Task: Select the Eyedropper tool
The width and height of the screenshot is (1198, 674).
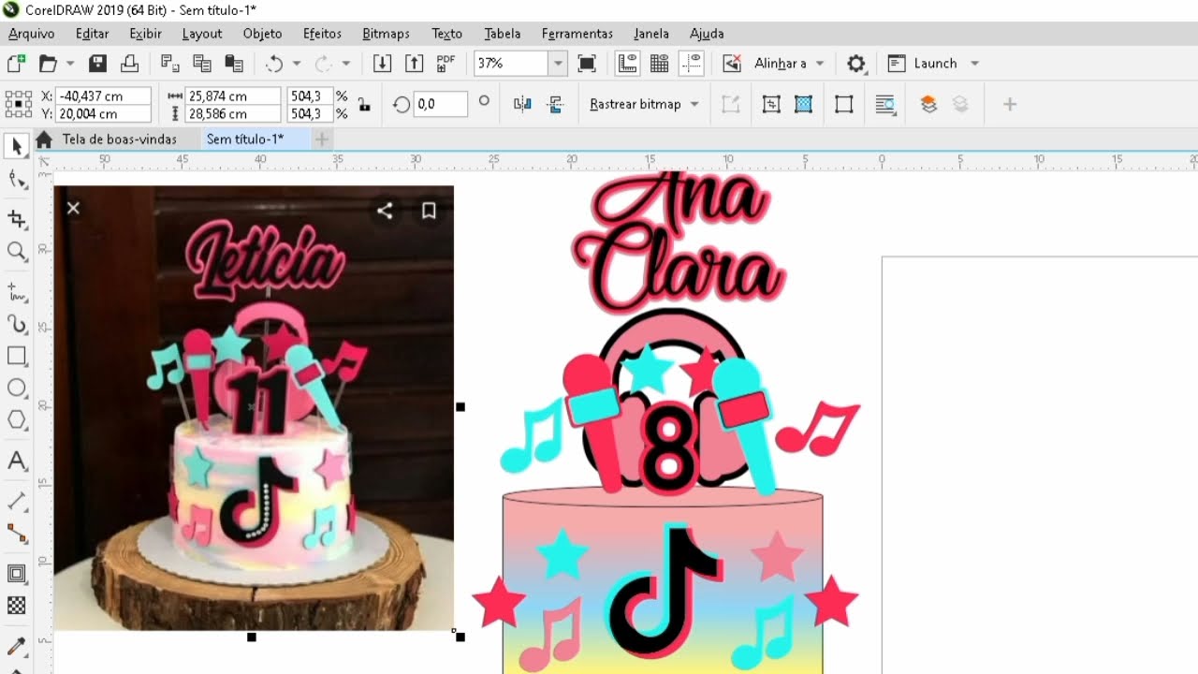Action: pyautogui.click(x=17, y=646)
